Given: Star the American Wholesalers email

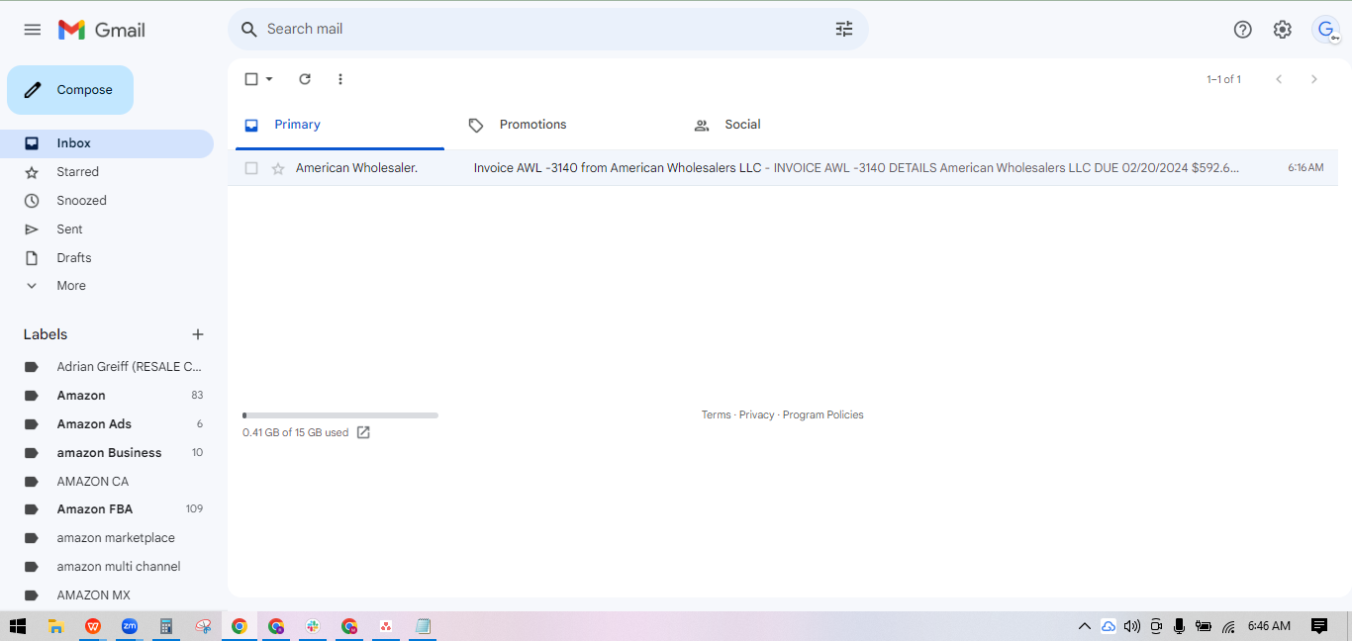Looking at the screenshot, I should 278,168.
